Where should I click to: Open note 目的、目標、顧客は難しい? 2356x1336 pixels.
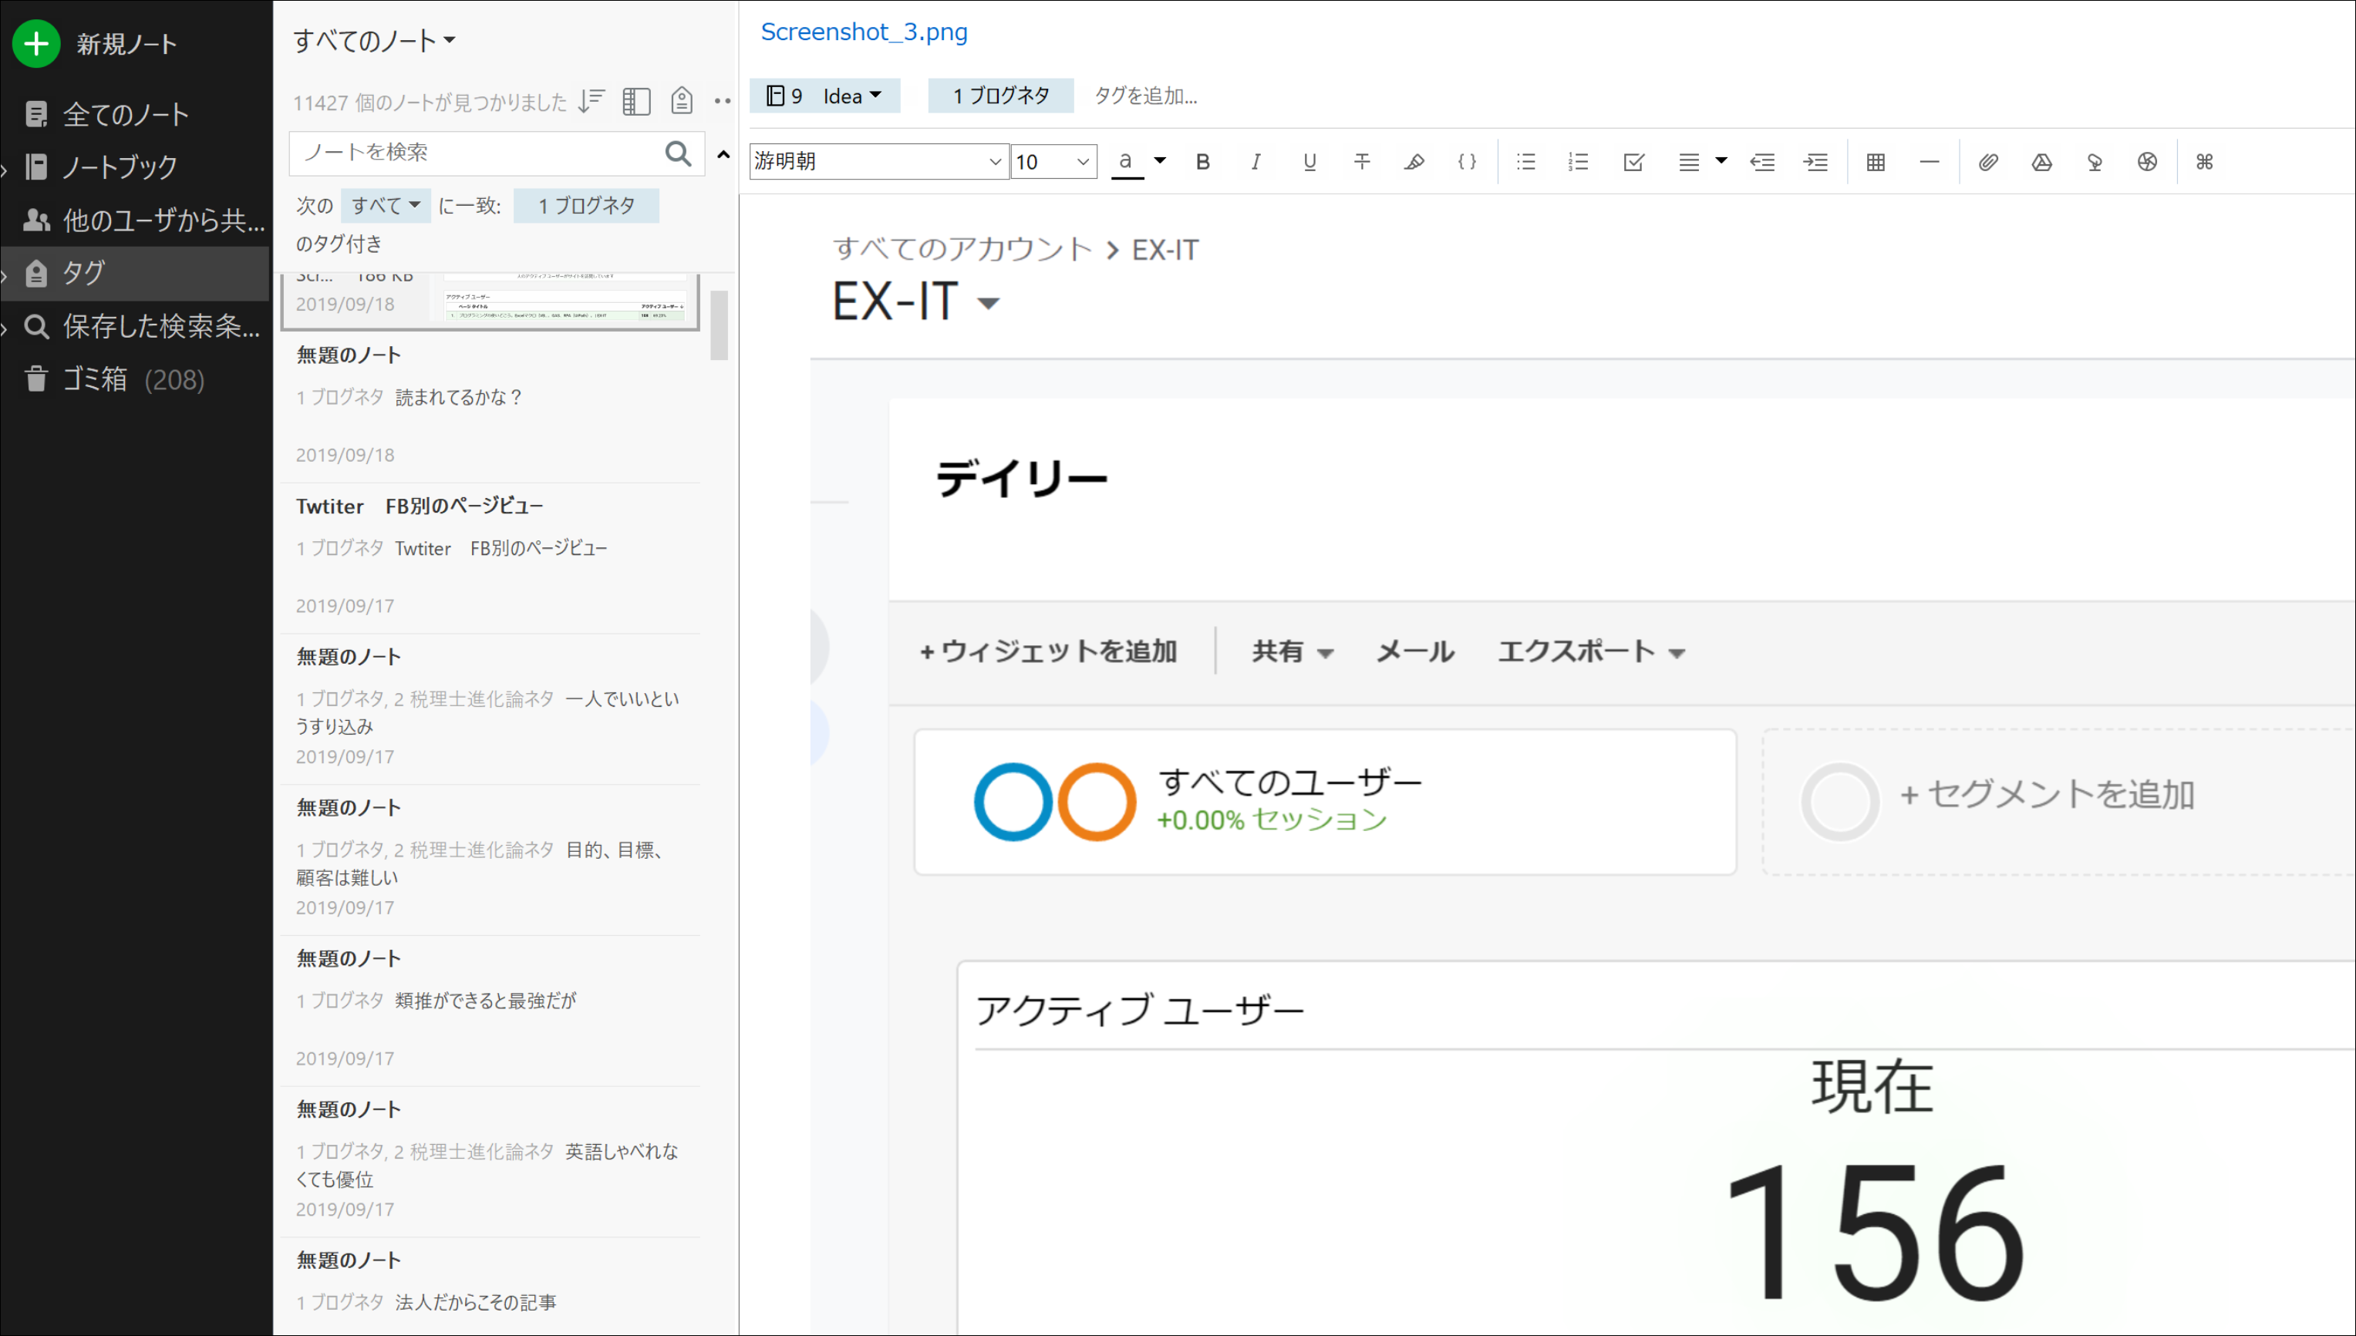pos(491,860)
